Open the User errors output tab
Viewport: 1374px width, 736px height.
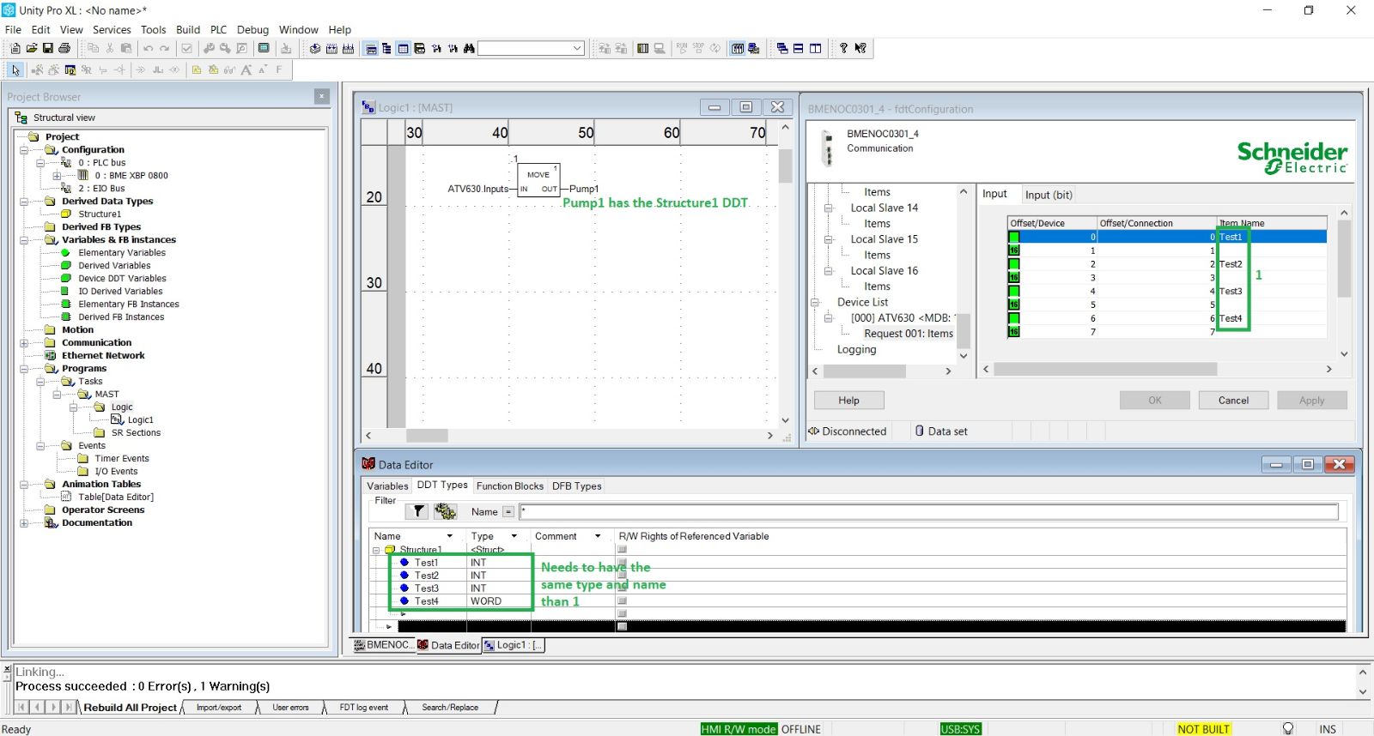coord(290,708)
